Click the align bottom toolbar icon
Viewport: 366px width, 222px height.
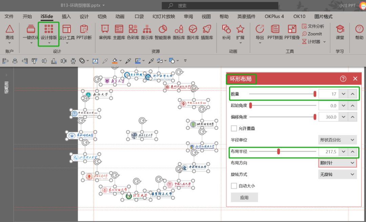(x=54, y=61)
